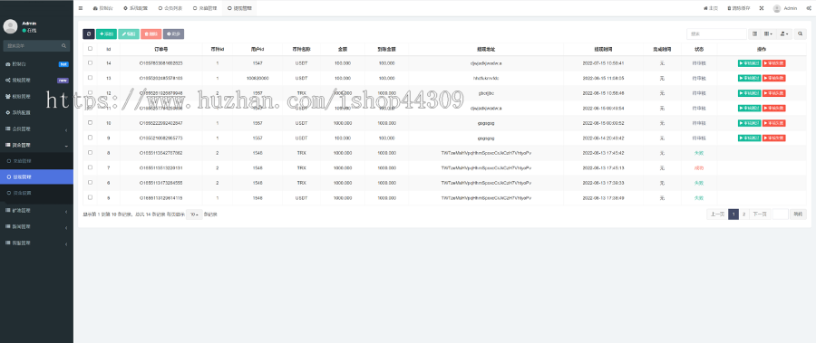
Task: Switch to the 系统配置 tab in top bar
Action: (136, 8)
